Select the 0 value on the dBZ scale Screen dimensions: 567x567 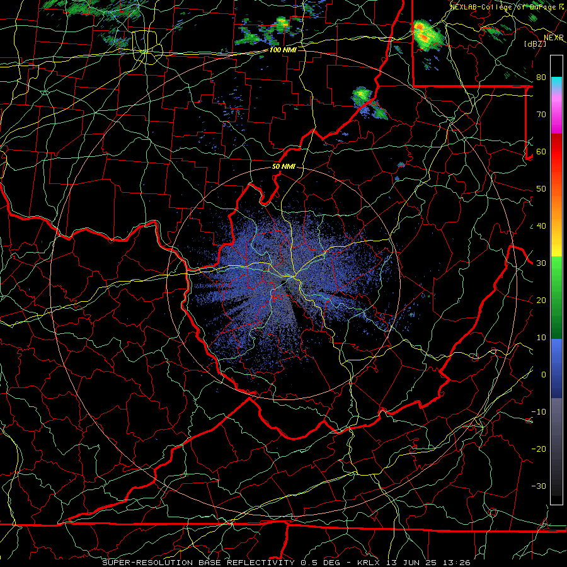544,375
